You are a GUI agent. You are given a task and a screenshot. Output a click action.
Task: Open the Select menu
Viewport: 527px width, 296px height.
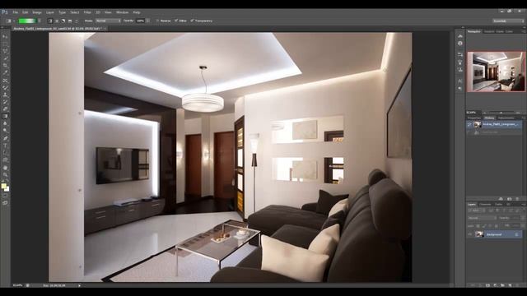coord(75,12)
